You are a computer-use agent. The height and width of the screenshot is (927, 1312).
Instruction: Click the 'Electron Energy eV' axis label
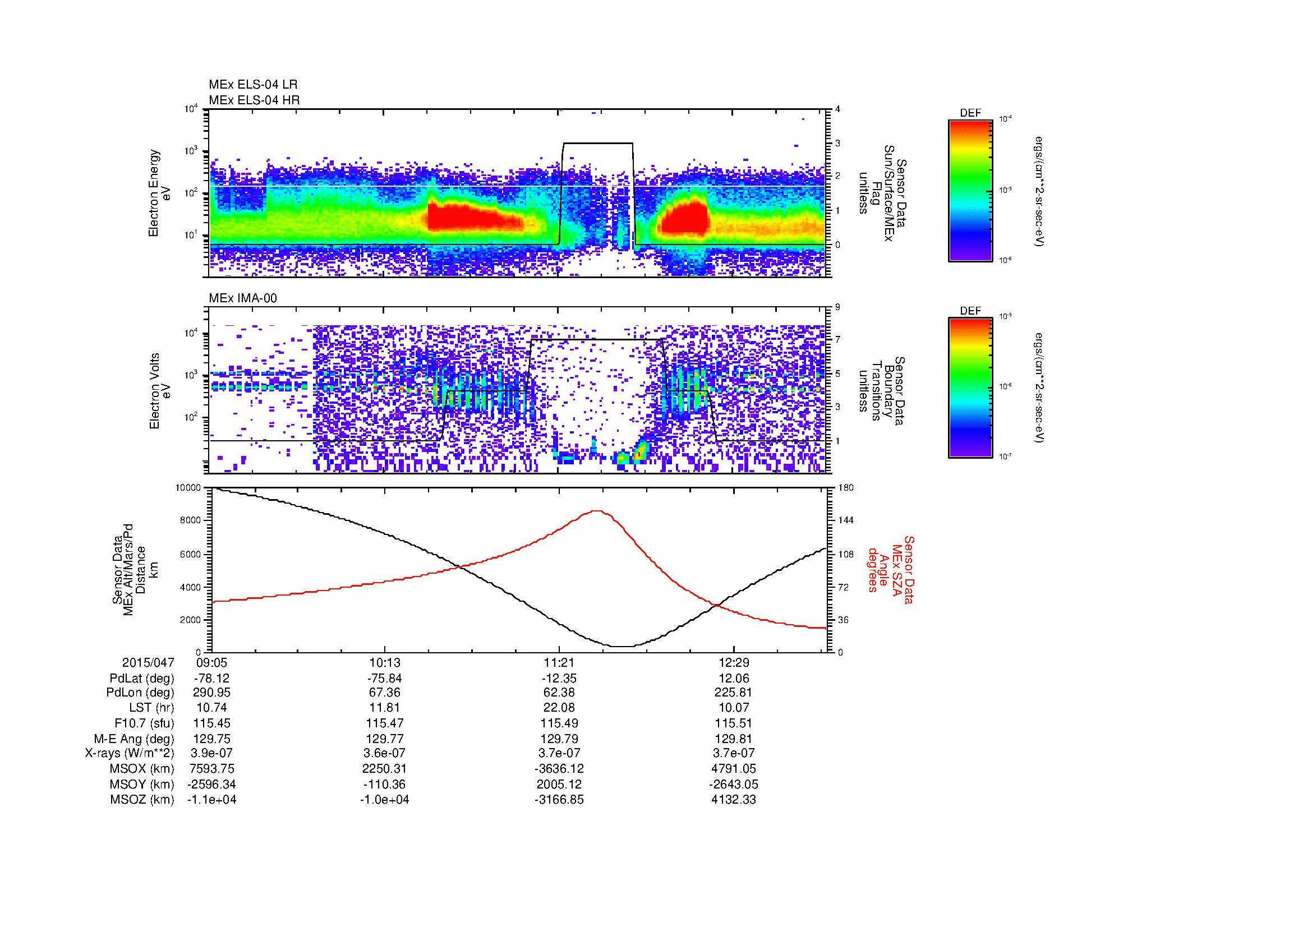coord(160,193)
